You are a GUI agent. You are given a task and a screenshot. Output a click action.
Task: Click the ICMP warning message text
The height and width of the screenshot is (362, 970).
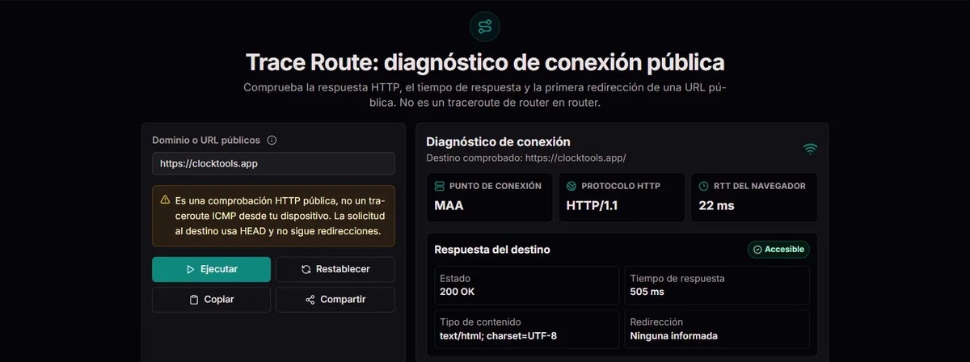tap(280, 215)
